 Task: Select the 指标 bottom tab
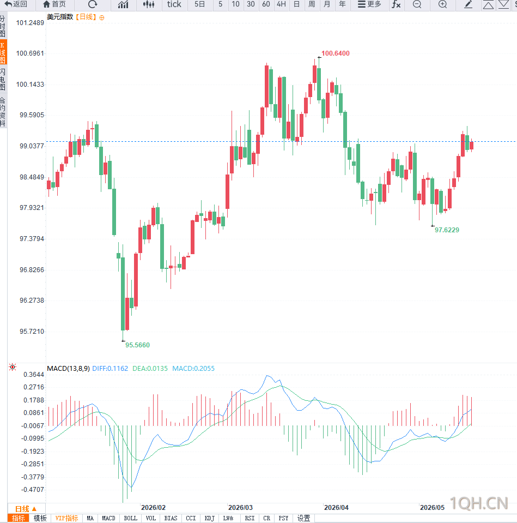[19, 518]
